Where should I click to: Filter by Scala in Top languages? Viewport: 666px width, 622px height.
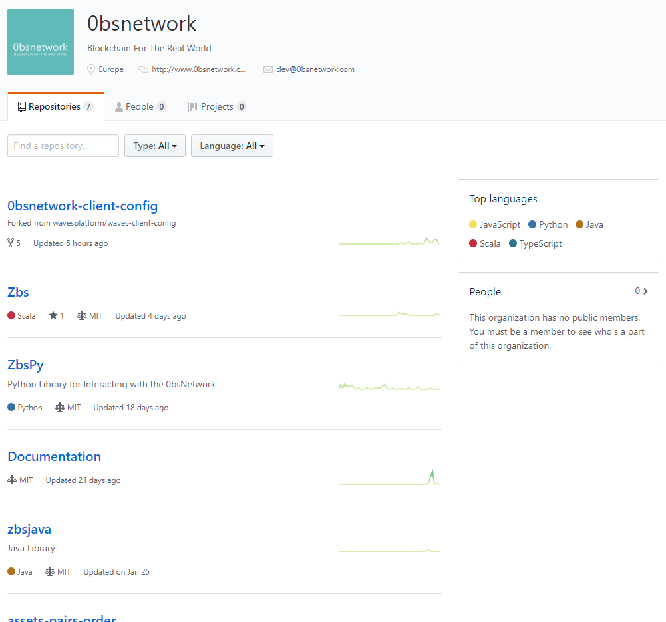click(485, 243)
